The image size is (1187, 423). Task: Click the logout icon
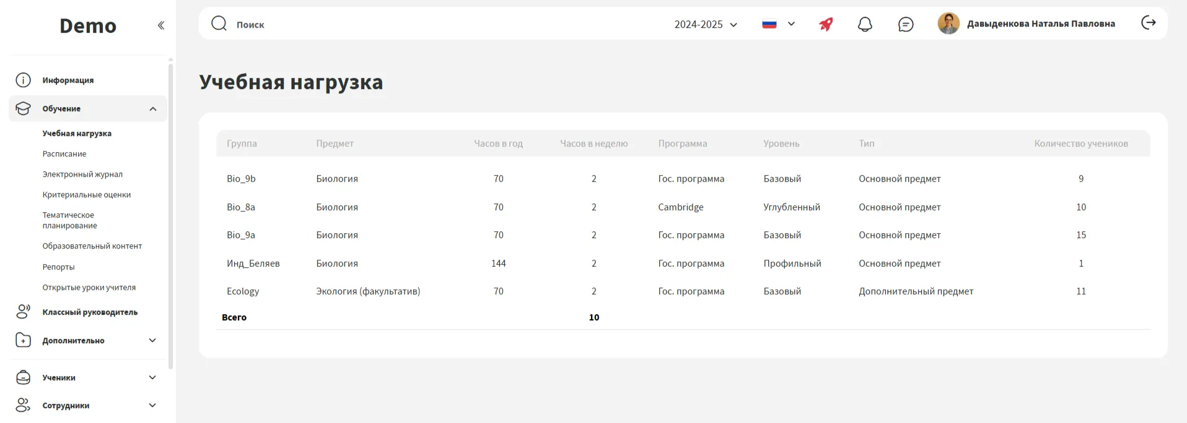(x=1148, y=23)
